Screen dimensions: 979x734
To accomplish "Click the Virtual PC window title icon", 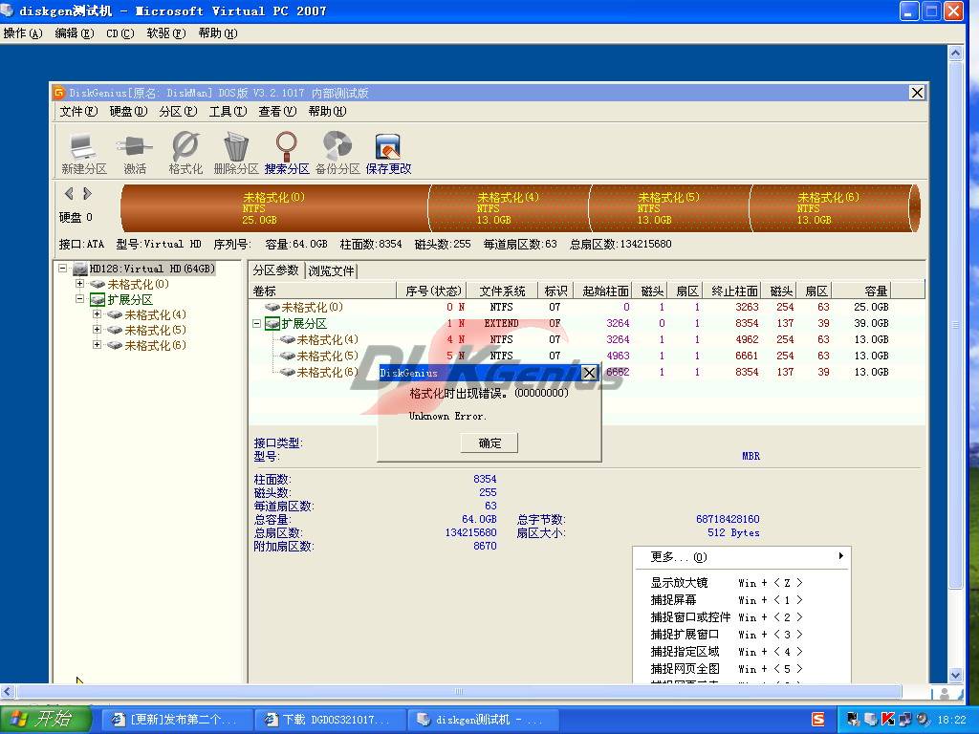I will 7,11.
